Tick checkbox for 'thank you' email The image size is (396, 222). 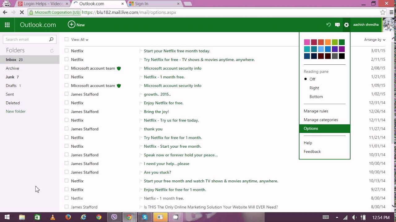[67, 129]
